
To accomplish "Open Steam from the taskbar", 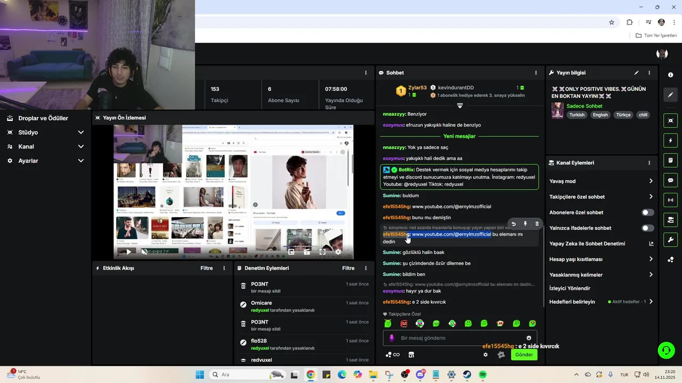I will pos(467,374).
